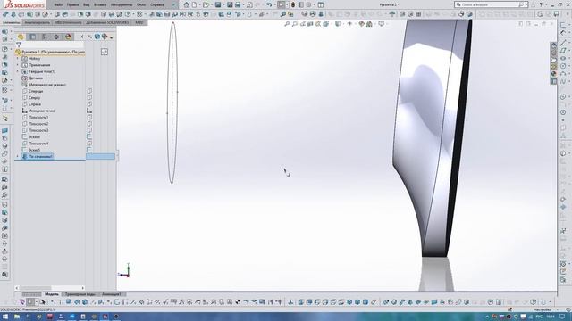This screenshot has height=321, width=572.
Task: Toggle visibility of Исходная точка
Action: [x=89, y=111]
